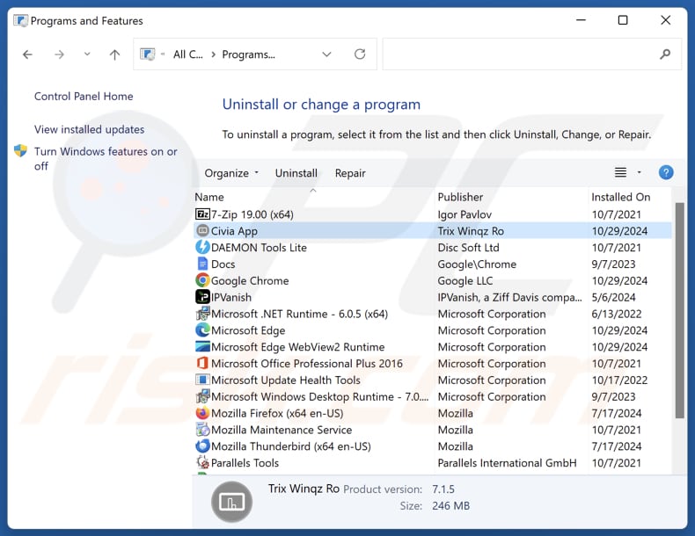Click the details pane Trix Winqz Ro icon
The height and width of the screenshot is (536, 695).
[232, 502]
